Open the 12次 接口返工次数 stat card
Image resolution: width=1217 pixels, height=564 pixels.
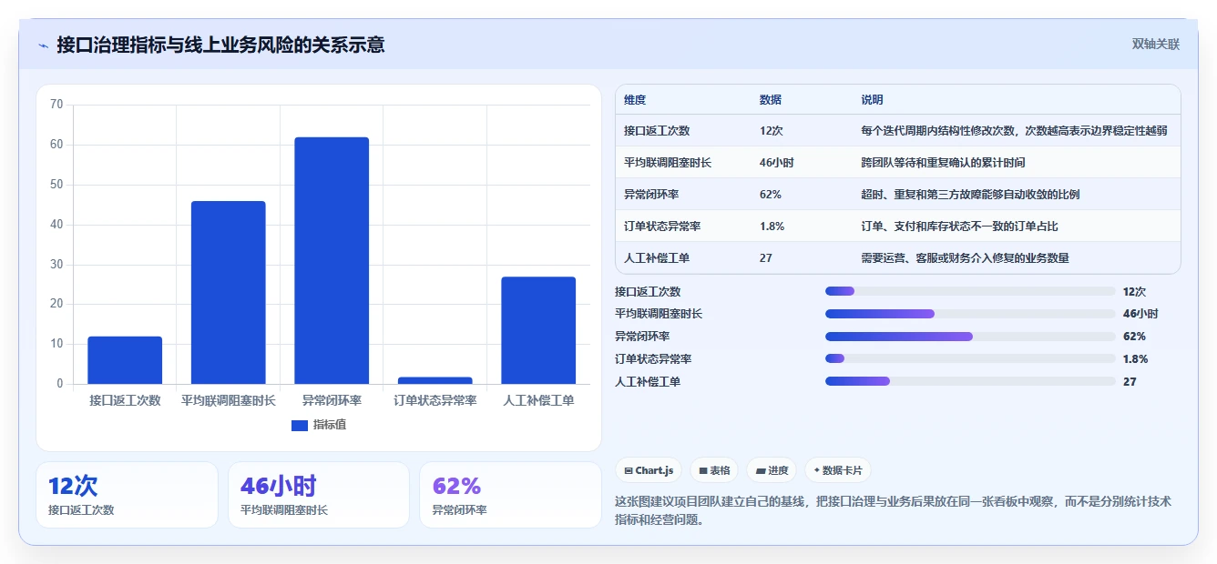point(127,495)
